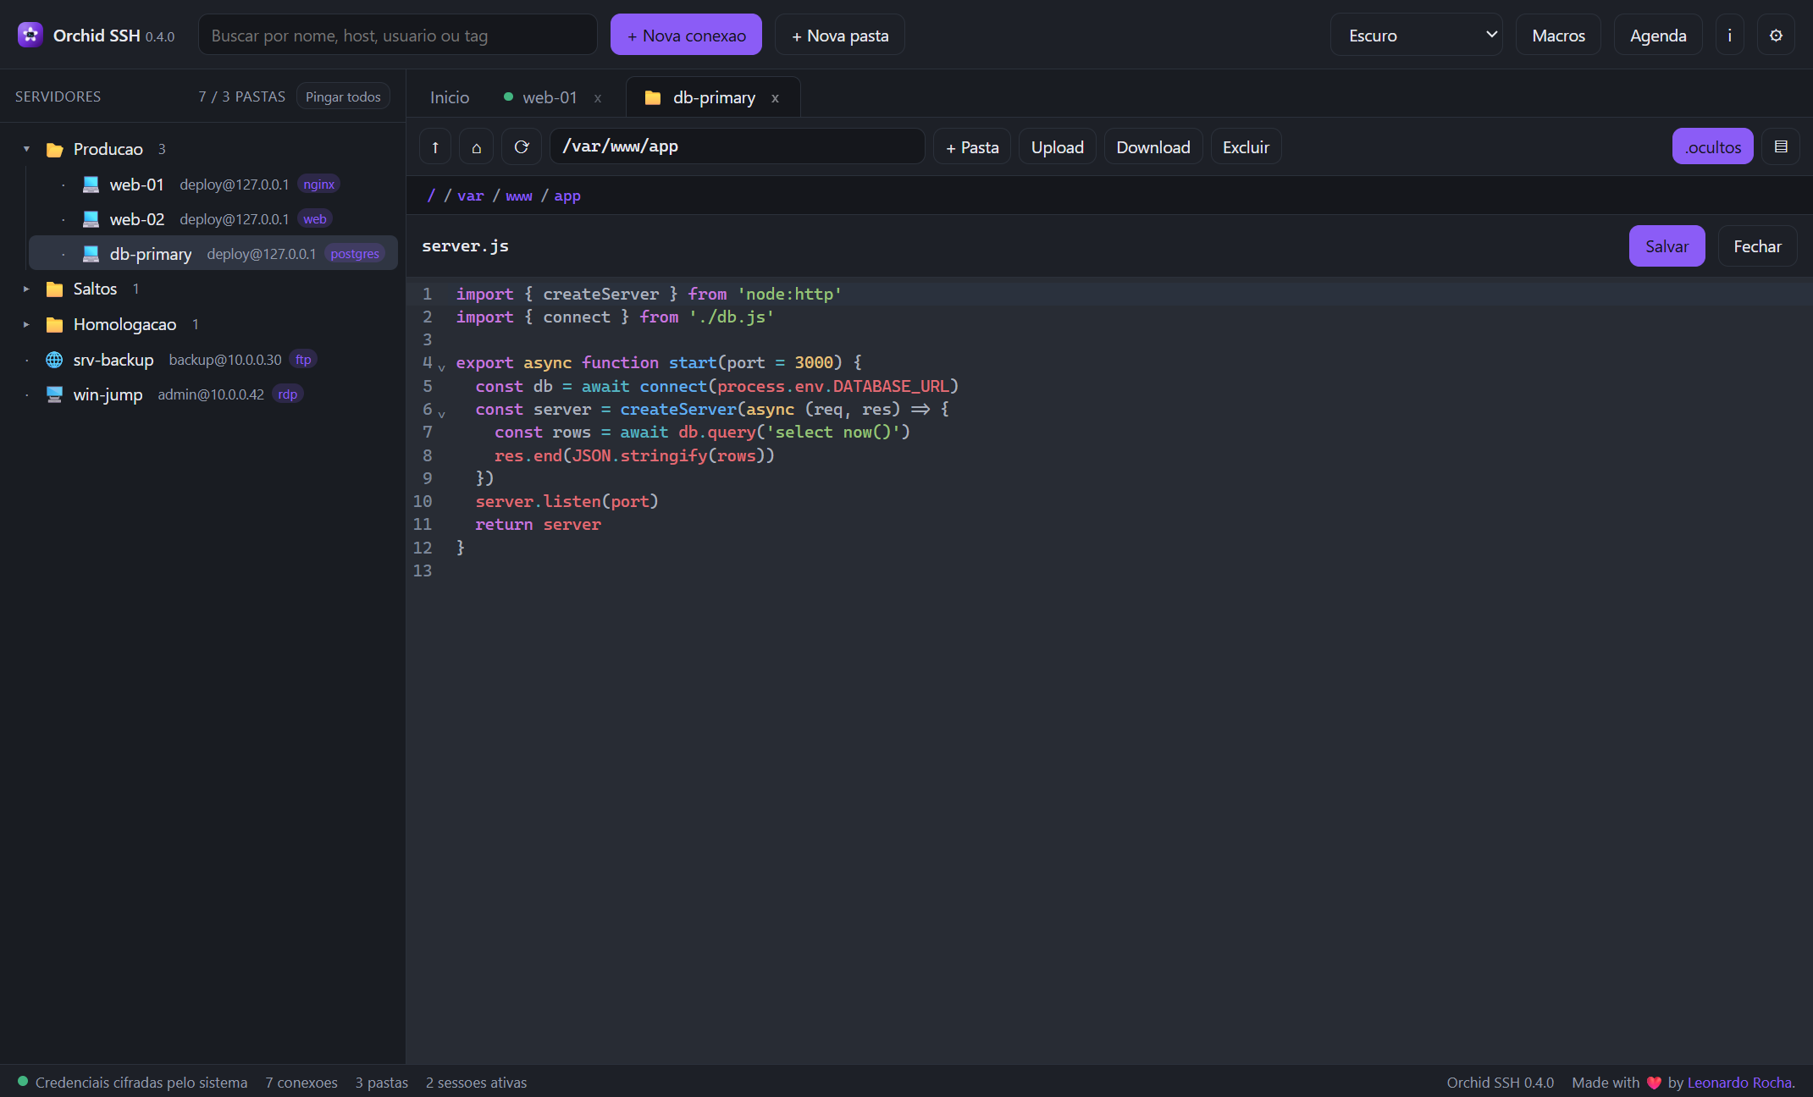The height and width of the screenshot is (1097, 1813).
Task: Close editor with Fechar
Action: coord(1757,246)
